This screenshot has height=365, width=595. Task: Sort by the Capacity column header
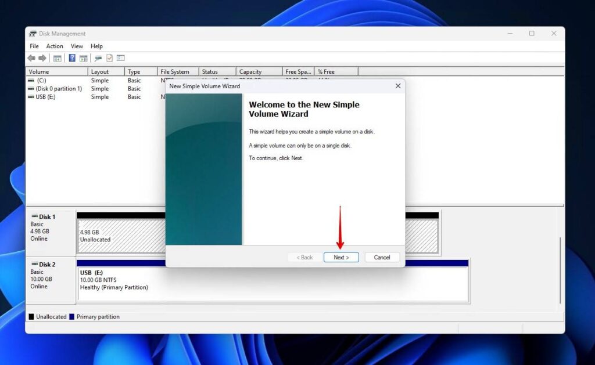259,72
